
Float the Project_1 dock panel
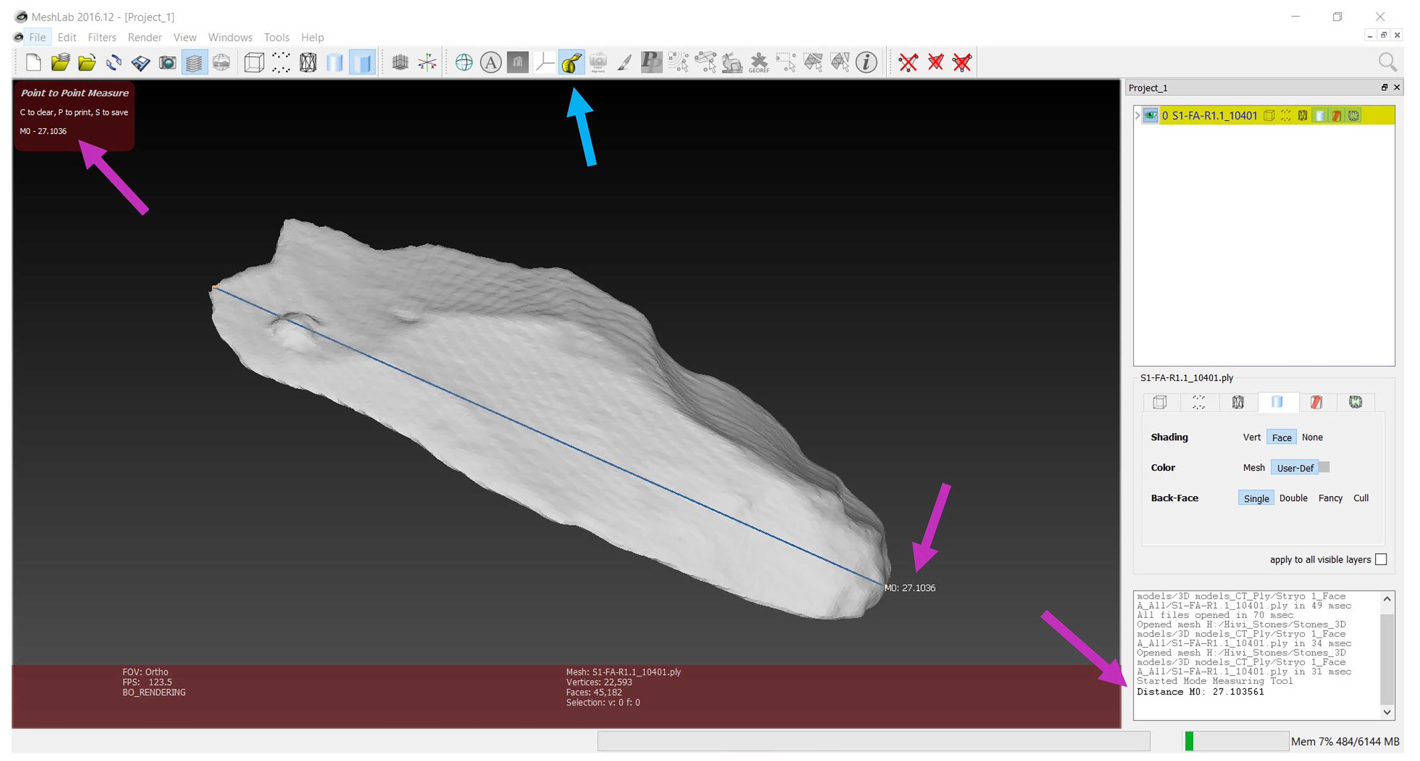(1384, 87)
